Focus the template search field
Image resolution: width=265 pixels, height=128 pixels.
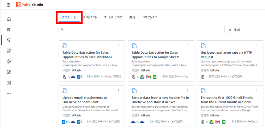click(x=141, y=29)
